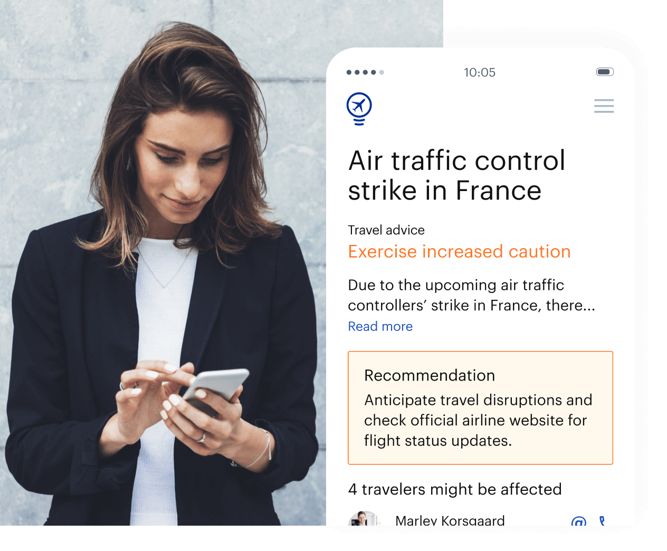Select traveler name Marley Korsgaard
Viewport: 667px width, 551px height.
click(x=450, y=520)
